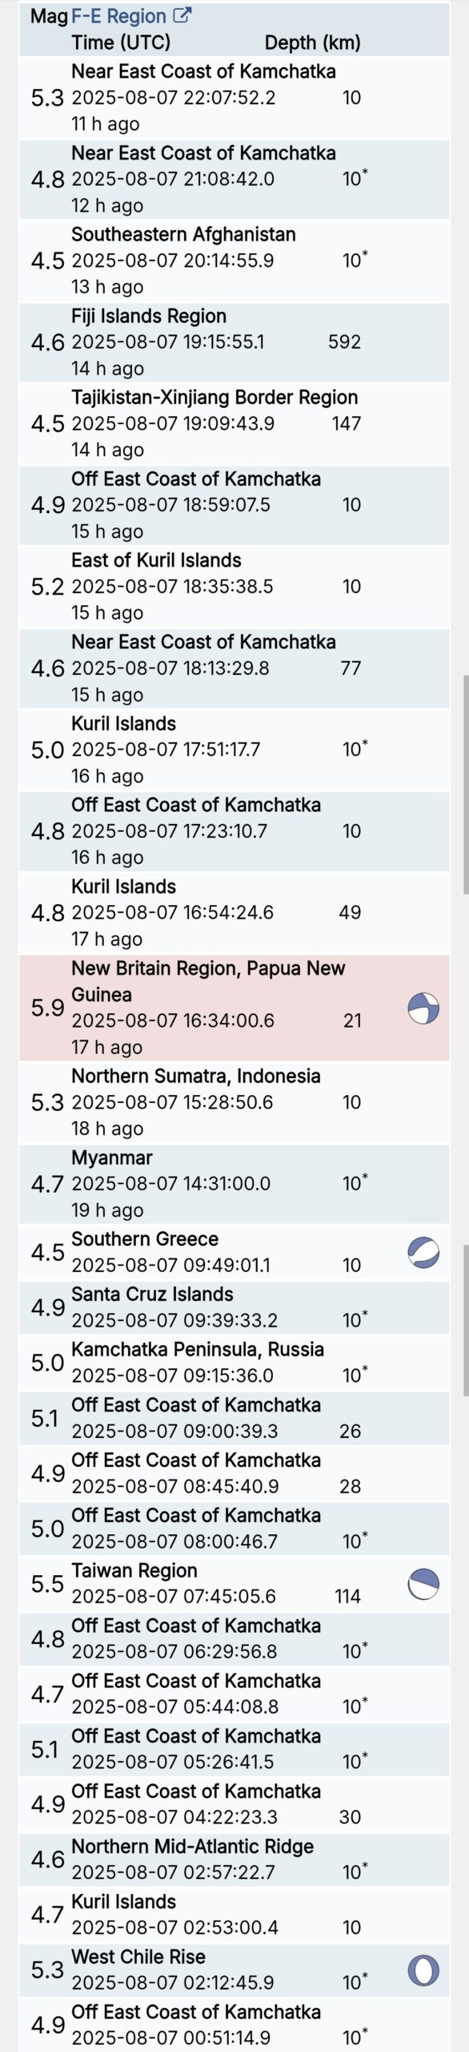Select the 5.3 Near East Coast of Kamchatka event
469x2052 pixels.
(234, 98)
